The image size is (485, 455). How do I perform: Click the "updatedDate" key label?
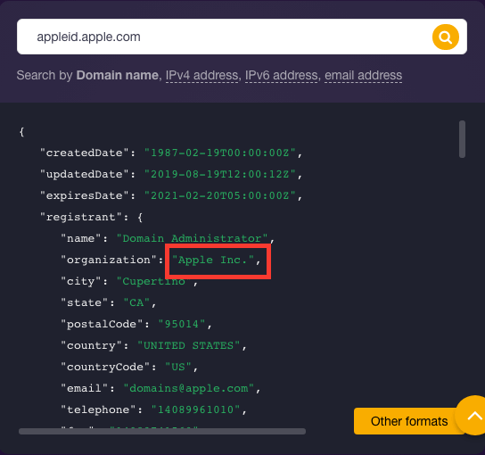click(84, 174)
